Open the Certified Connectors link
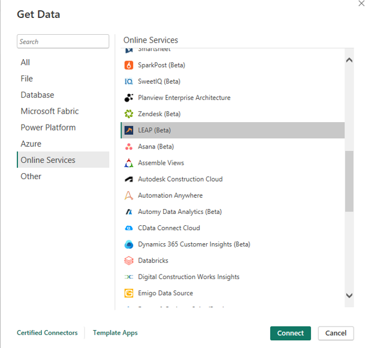 coord(47,333)
